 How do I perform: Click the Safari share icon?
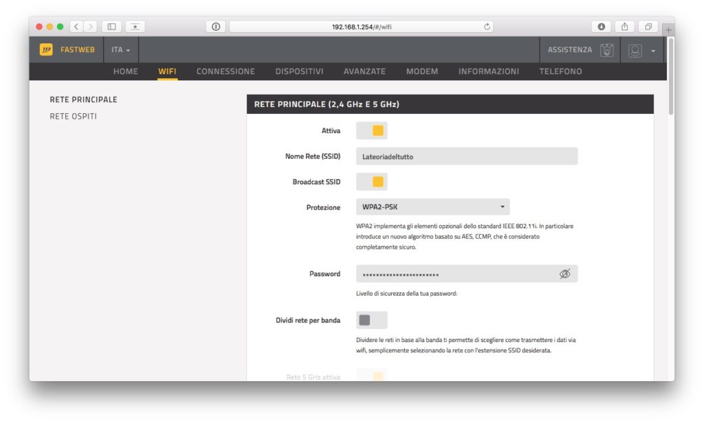[624, 26]
